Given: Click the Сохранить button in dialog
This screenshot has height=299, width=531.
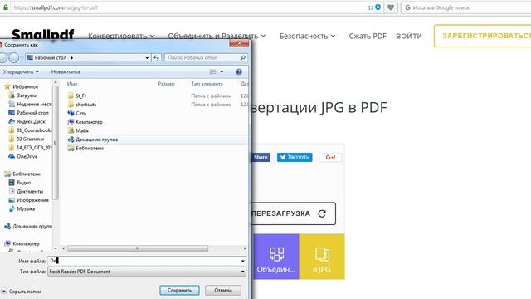Looking at the screenshot, I should pos(179,290).
